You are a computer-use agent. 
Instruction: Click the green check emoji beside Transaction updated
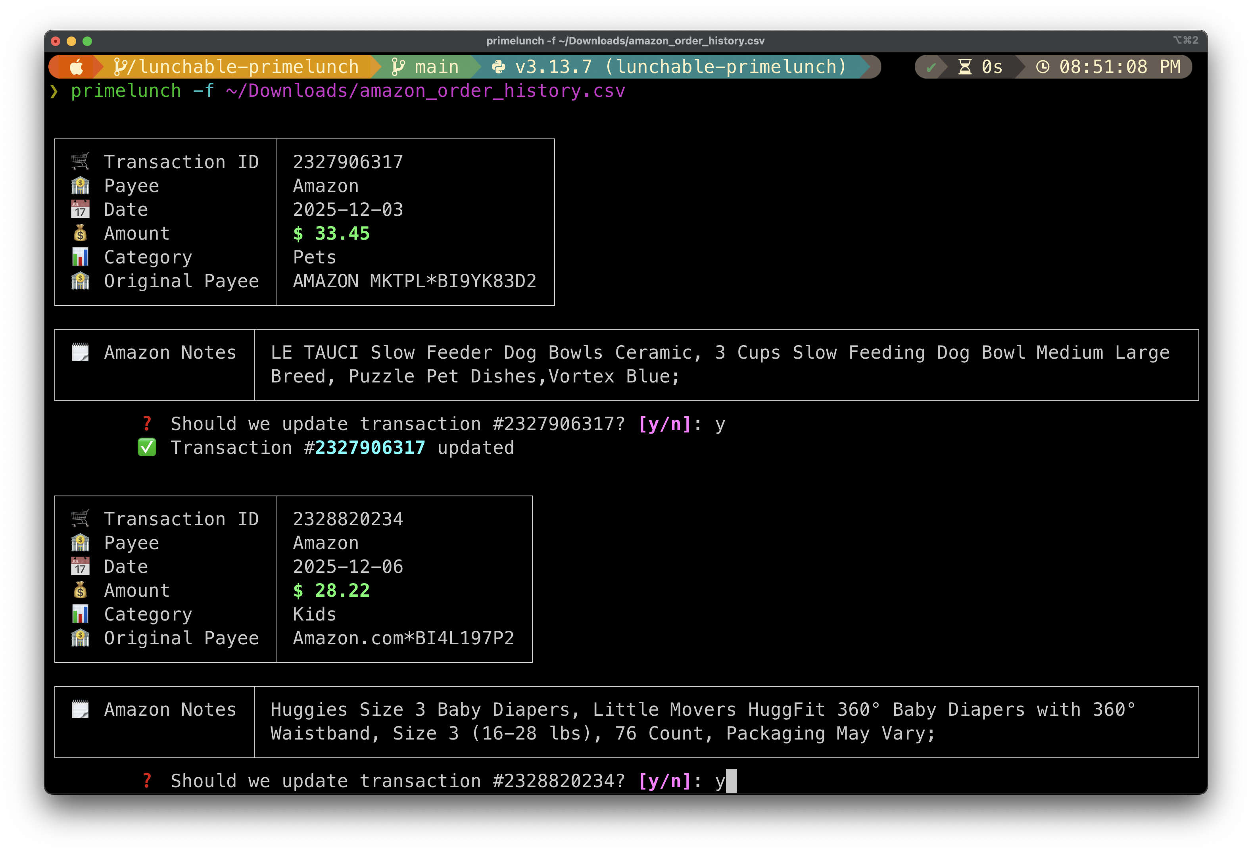pyautogui.click(x=146, y=447)
